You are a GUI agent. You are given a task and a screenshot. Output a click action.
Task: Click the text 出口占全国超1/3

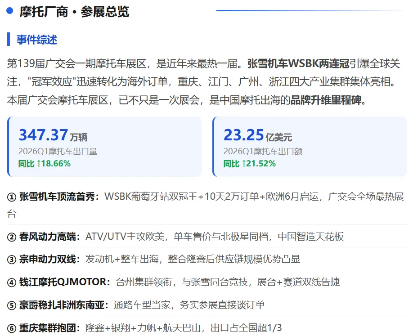click(246, 328)
